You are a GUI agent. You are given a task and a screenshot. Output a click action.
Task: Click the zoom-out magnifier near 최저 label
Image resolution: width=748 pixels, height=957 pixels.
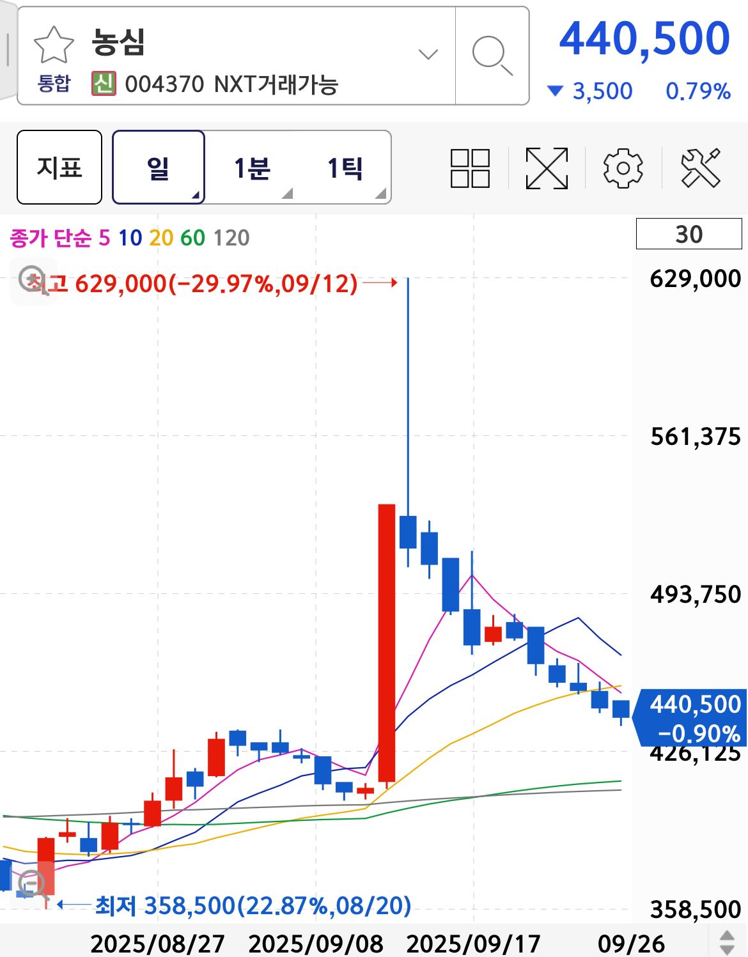(x=31, y=883)
